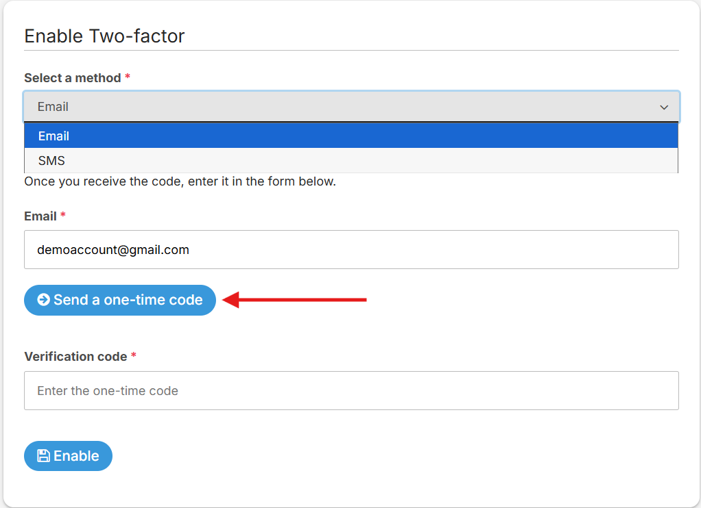
Task: Click the red asterisk beside Select a method
Action: pyautogui.click(x=128, y=78)
